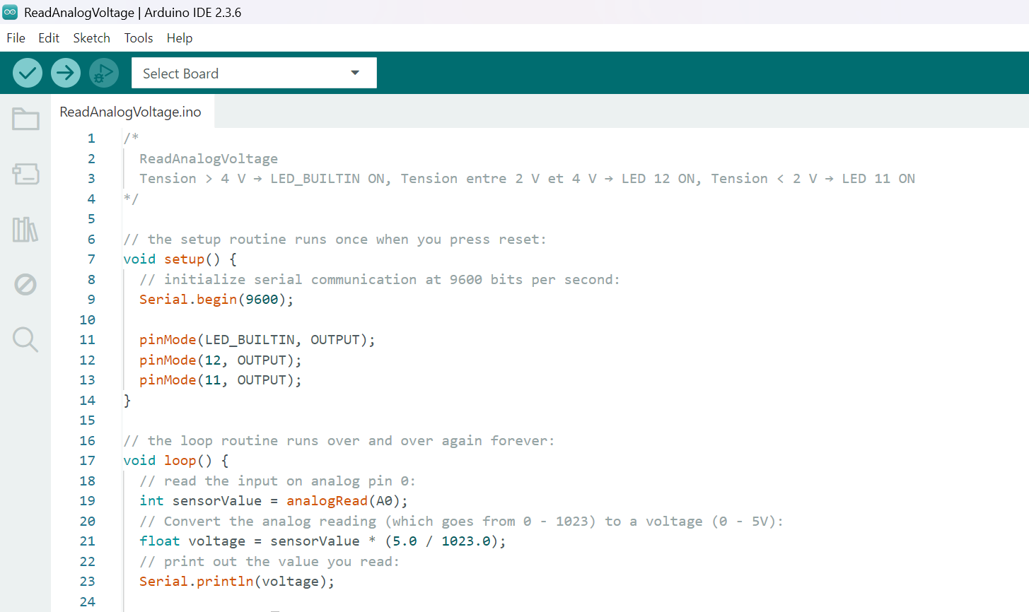This screenshot has width=1029, height=612.
Task: Open the Tools menu
Action: tap(139, 38)
